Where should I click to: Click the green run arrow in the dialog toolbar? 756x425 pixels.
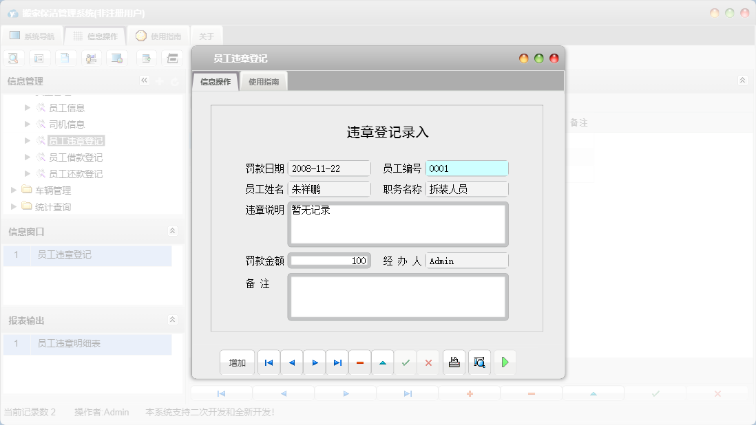click(x=505, y=362)
